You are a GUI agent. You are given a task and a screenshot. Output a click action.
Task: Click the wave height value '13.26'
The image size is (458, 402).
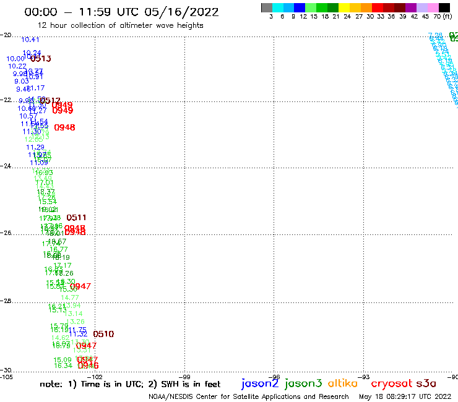coord(76,322)
